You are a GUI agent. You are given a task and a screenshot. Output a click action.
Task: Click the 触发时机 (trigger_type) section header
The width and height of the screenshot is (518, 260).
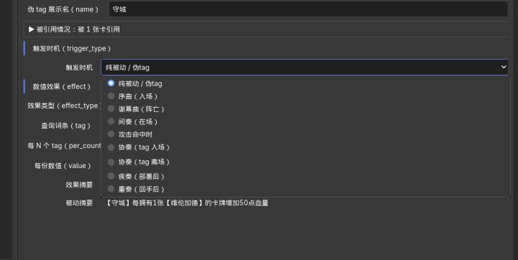(72, 49)
